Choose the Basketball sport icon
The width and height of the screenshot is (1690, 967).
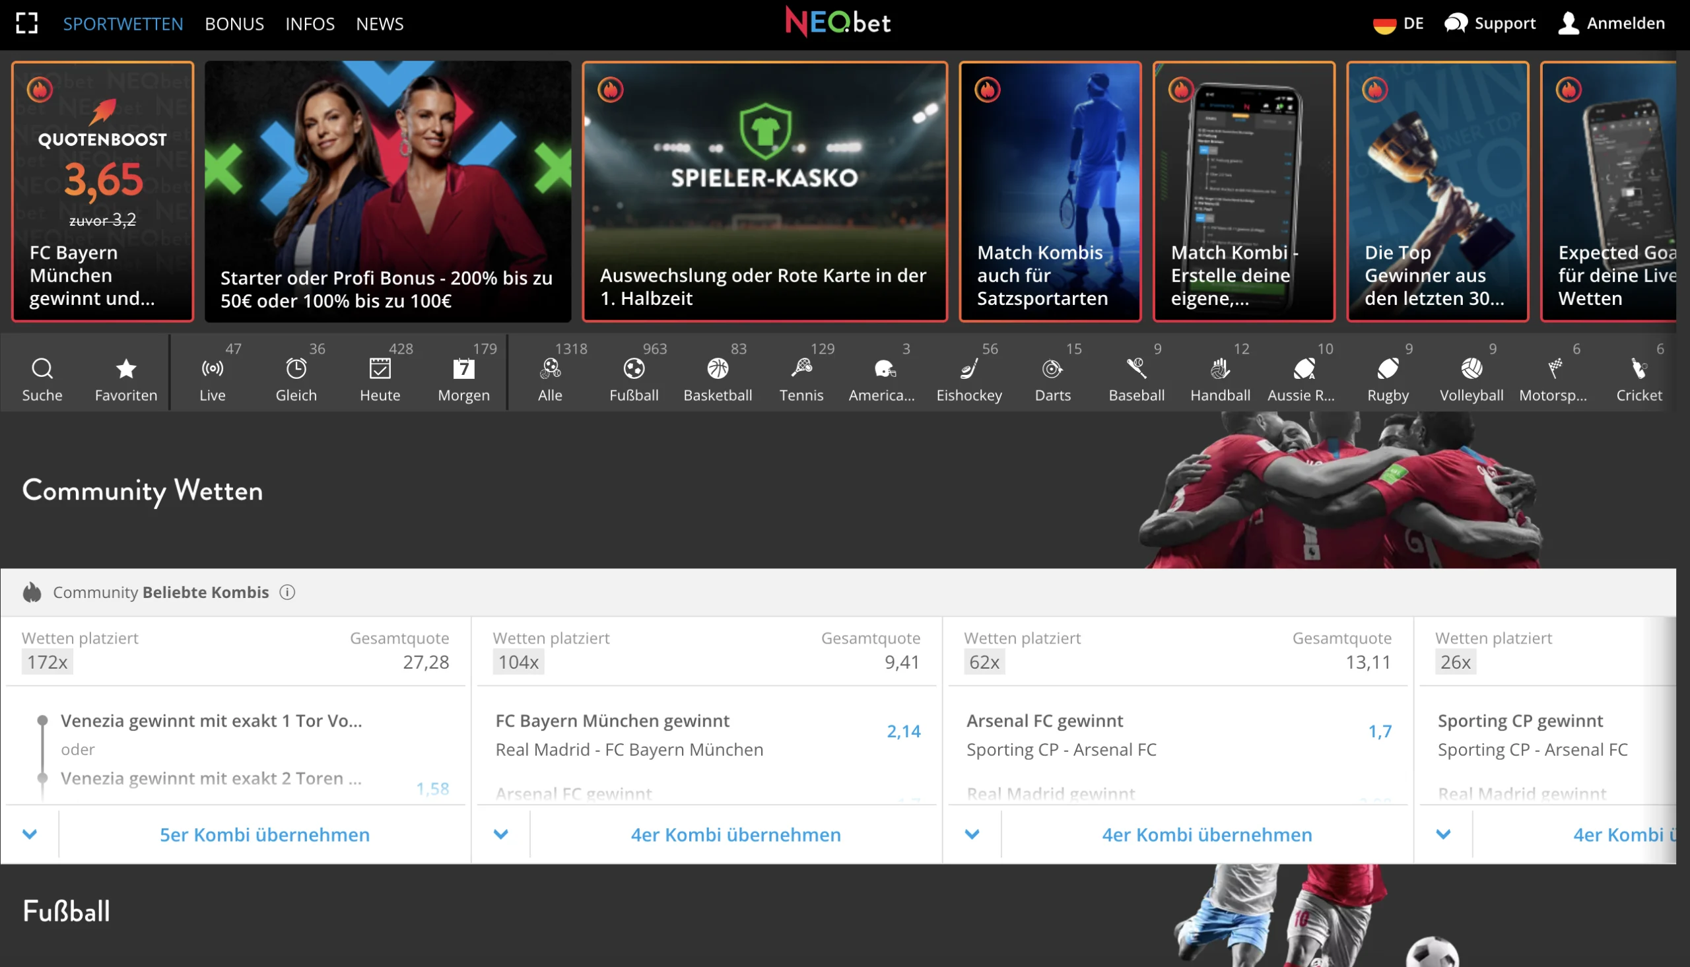click(x=717, y=368)
